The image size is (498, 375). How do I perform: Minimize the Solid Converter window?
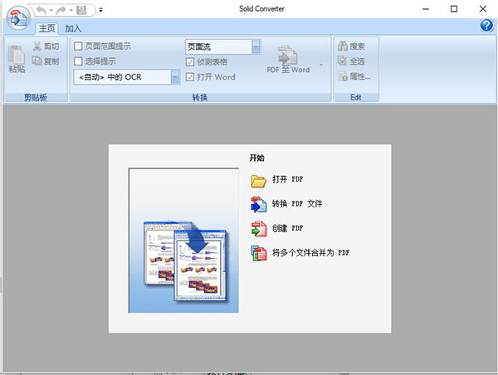coord(426,9)
